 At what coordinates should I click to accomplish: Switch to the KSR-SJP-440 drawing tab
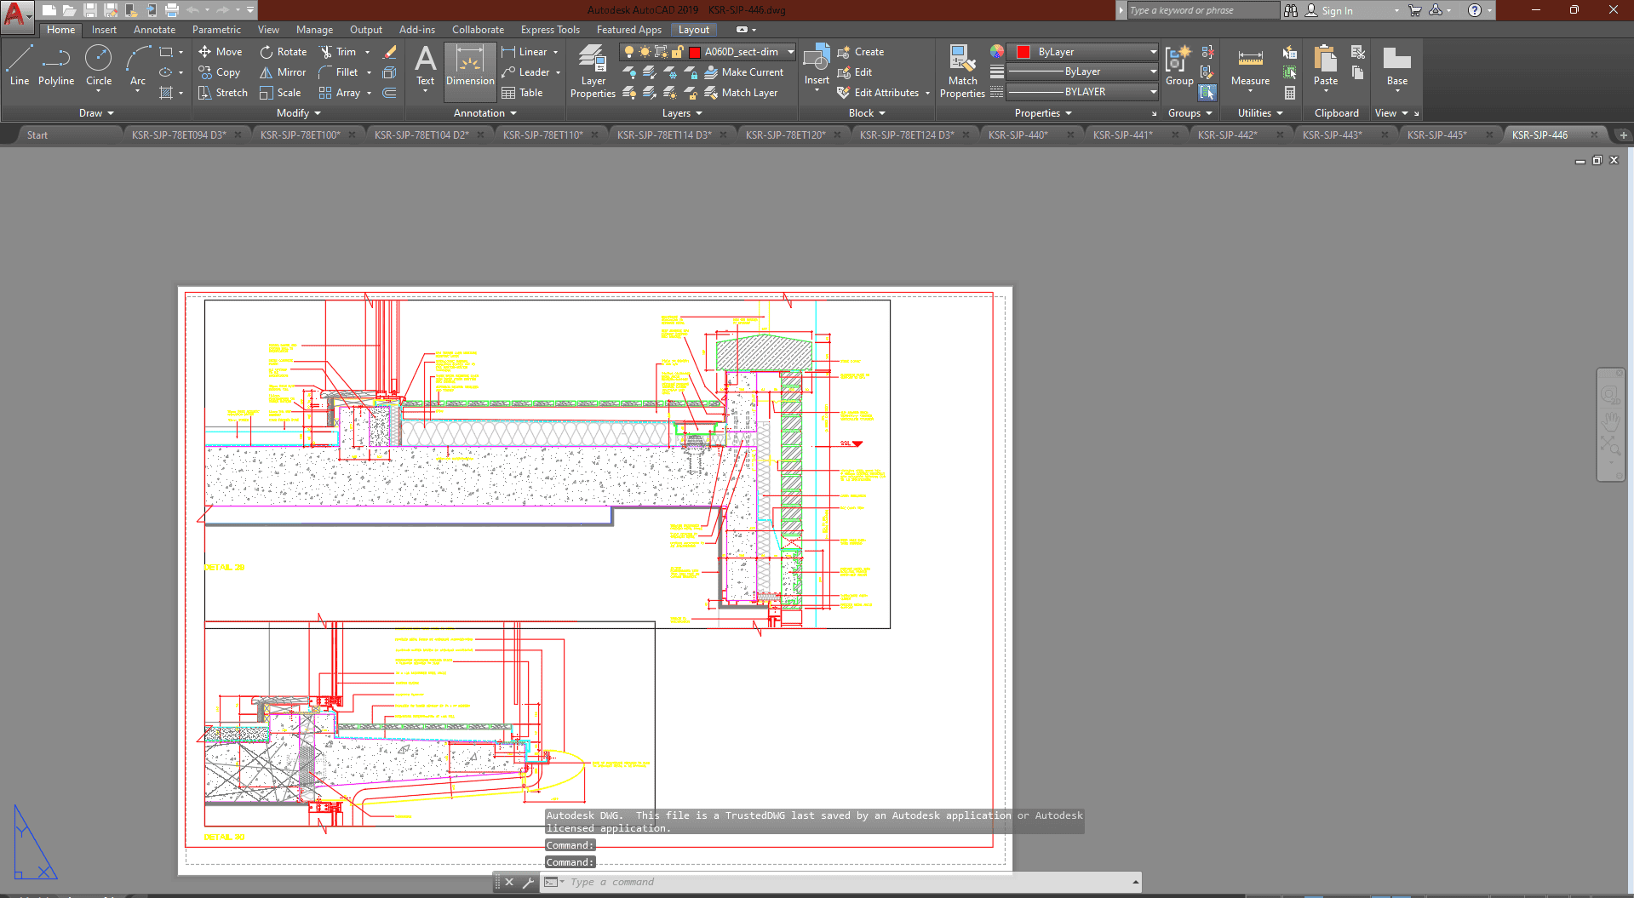tap(1018, 134)
